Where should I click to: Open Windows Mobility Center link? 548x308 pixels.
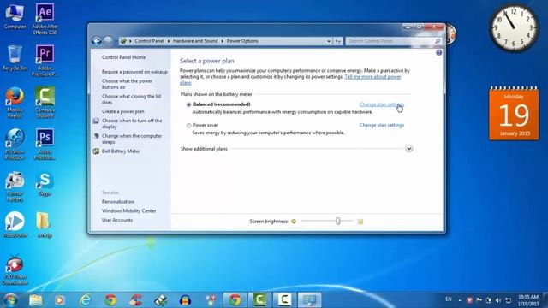(x=128, y=211)
